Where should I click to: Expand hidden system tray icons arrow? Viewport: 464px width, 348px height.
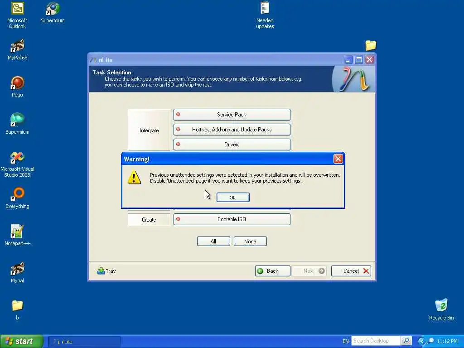421,341
